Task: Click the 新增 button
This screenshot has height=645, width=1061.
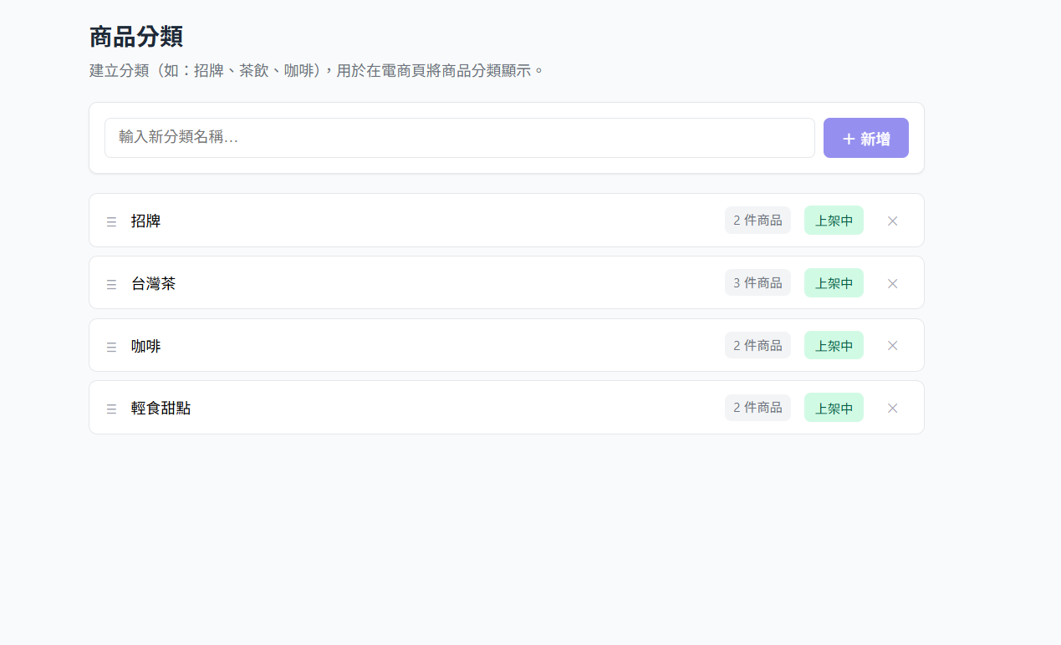Action: (866, 138)
